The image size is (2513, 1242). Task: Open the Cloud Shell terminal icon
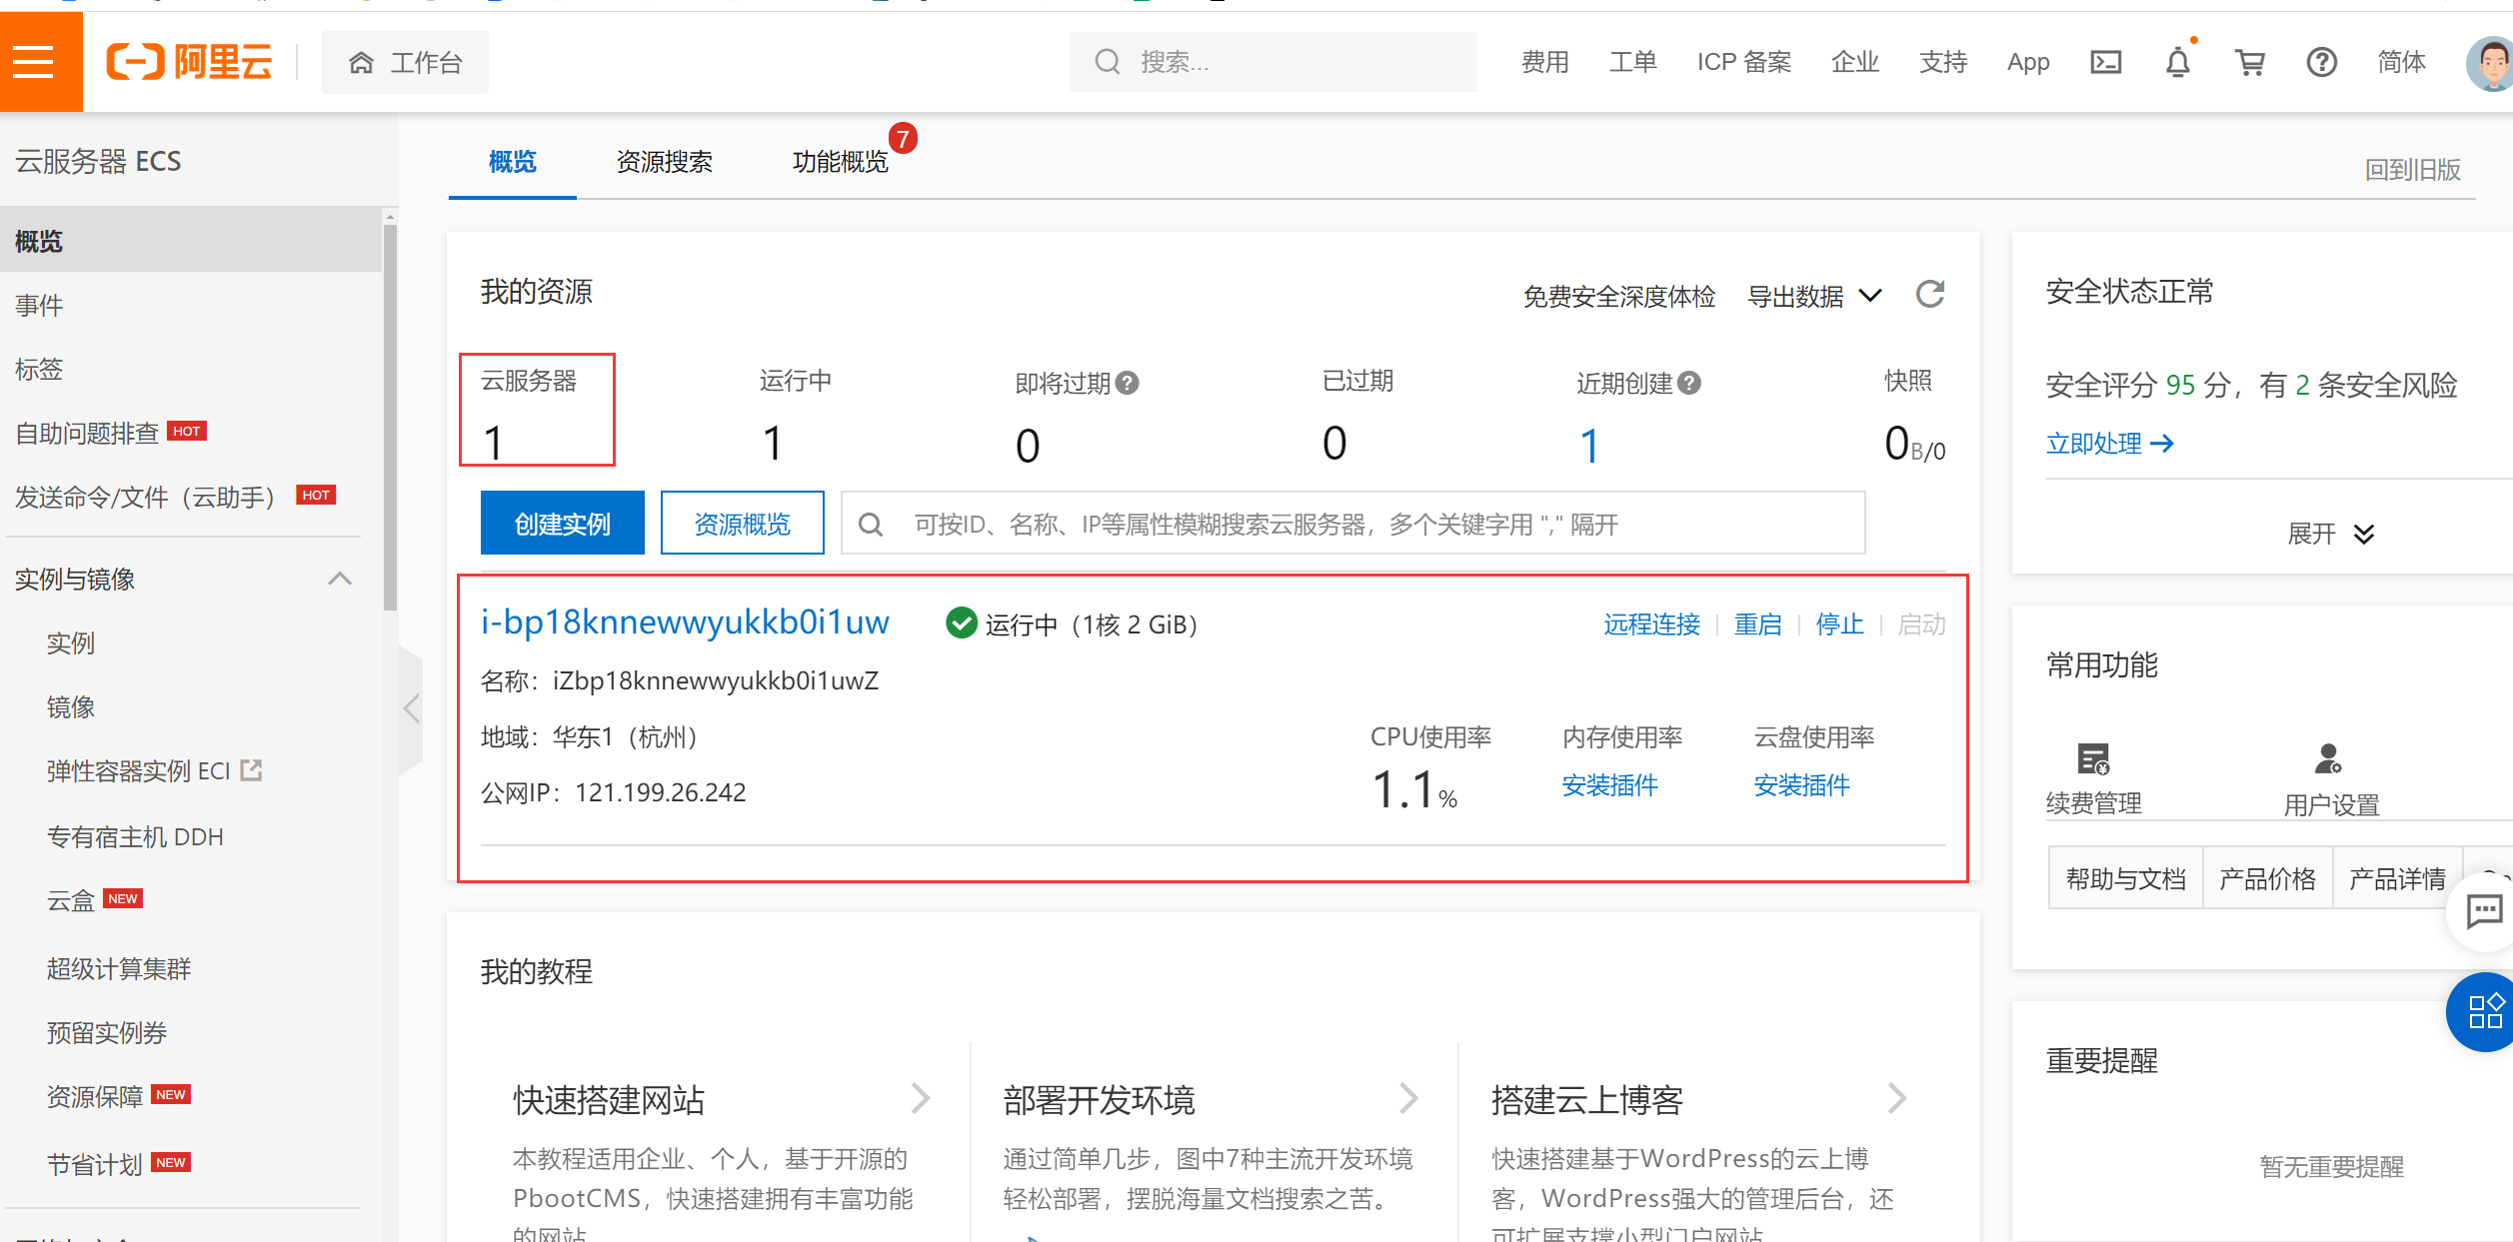coord(2105,61)
